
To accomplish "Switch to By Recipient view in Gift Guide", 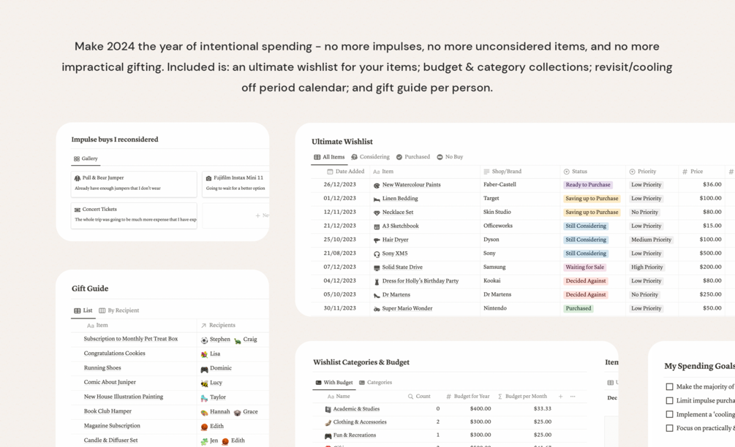I will click(x=118, y=310).
